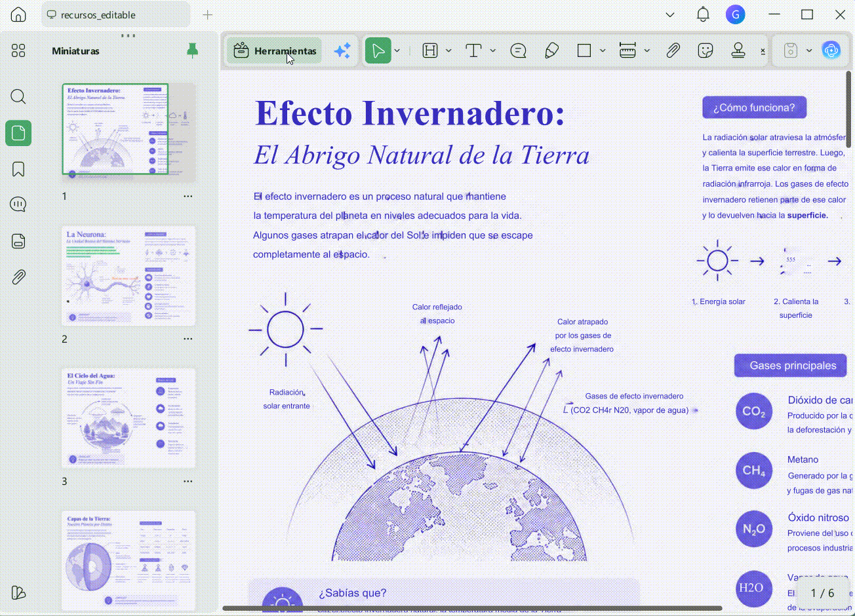Click the ¿Cómo funciona? label
855x616 pixels.
click(x=754, y=107)
